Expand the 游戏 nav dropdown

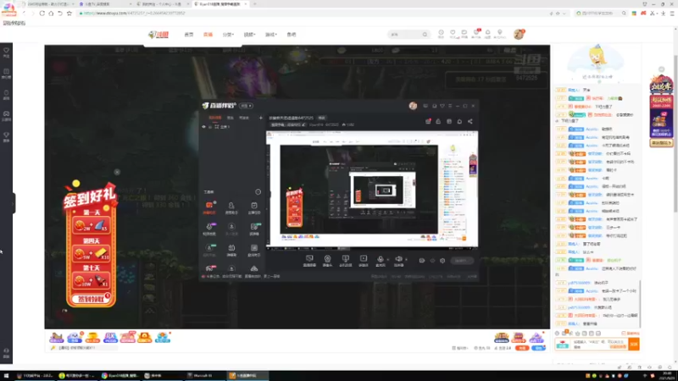pos(270,35)
